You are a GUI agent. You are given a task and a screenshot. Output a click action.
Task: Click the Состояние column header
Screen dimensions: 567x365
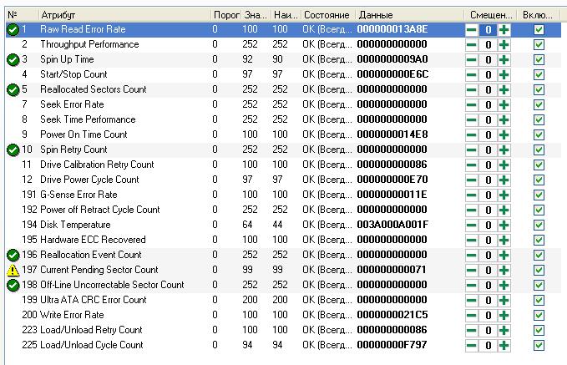327,15
